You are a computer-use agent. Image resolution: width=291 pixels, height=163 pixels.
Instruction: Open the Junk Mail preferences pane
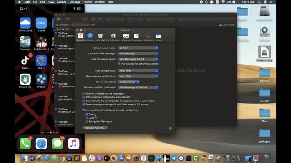[x=100, y=37]
